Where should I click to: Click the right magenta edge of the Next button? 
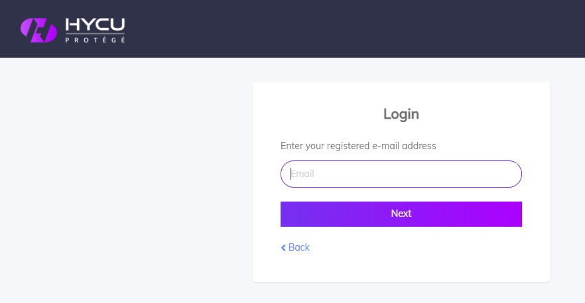517,214
